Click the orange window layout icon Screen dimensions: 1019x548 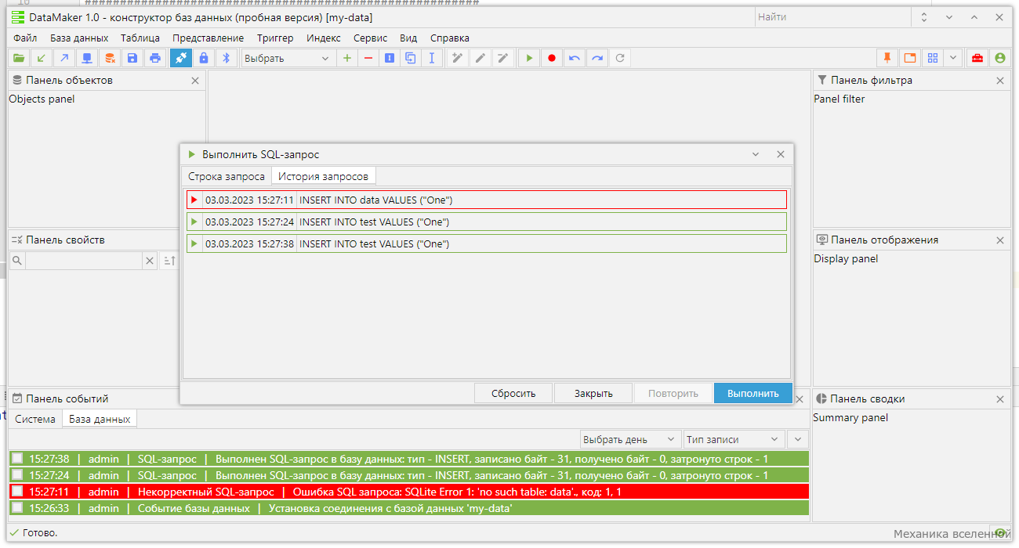tap(910, 58)
